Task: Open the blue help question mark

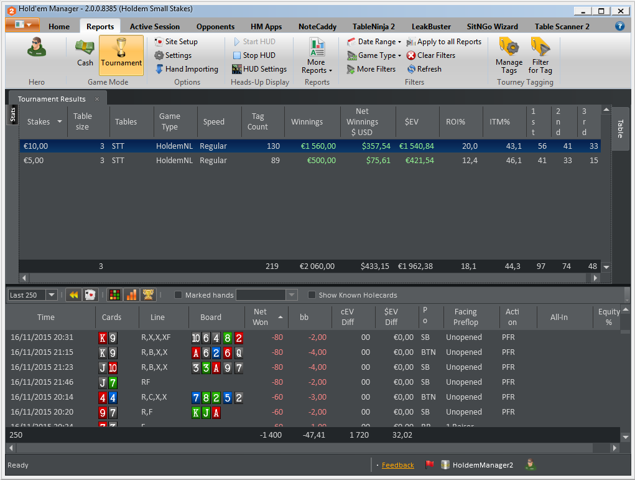Action: (619, 26)
